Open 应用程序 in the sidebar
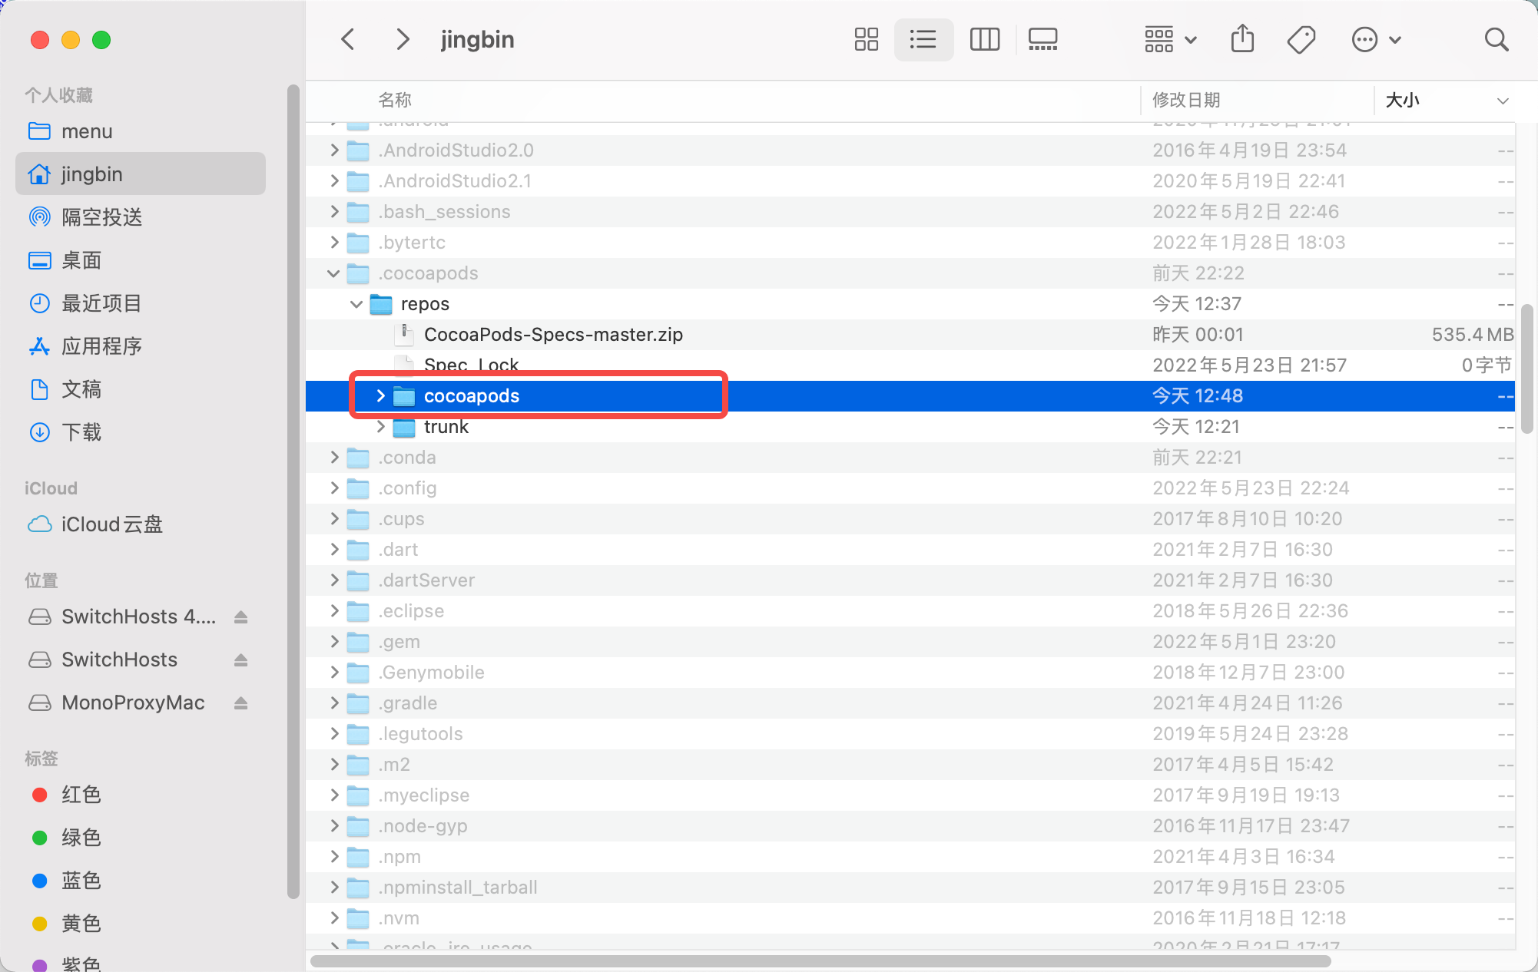 101,346
